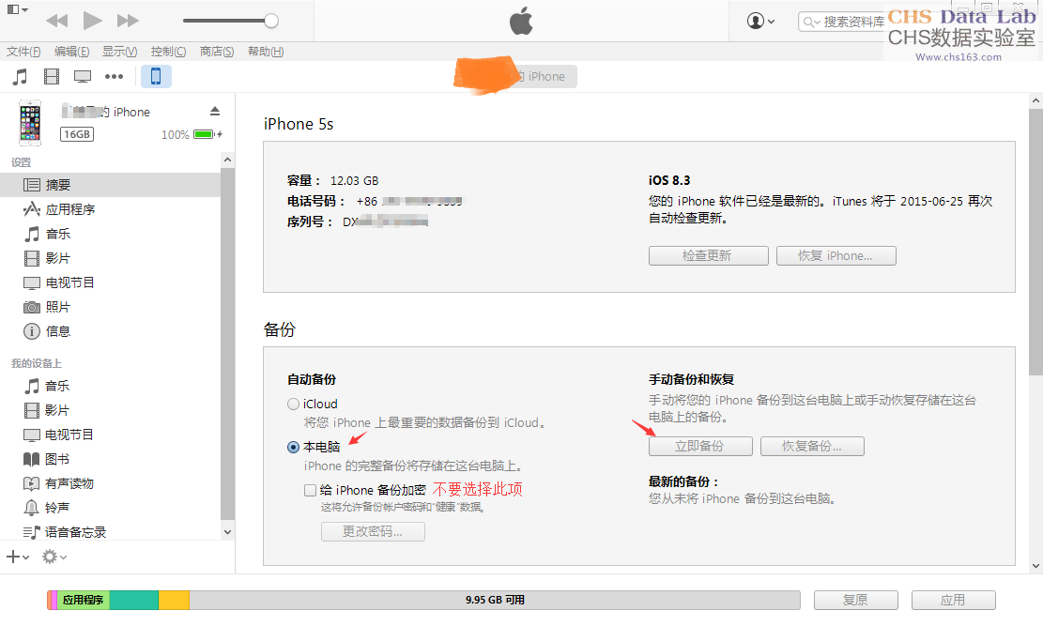
Task: Skip to next track
Action: [x=127, y=21]
